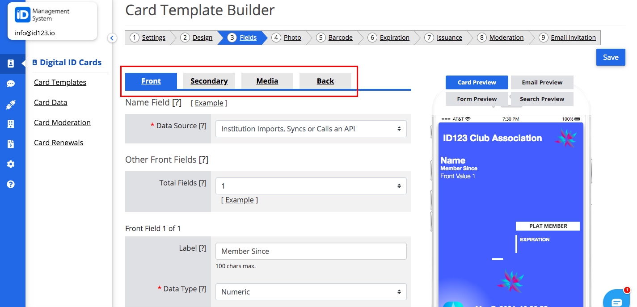
Task: Collapse the sidebar with the left chevron
Action: [x=112, y=38]
